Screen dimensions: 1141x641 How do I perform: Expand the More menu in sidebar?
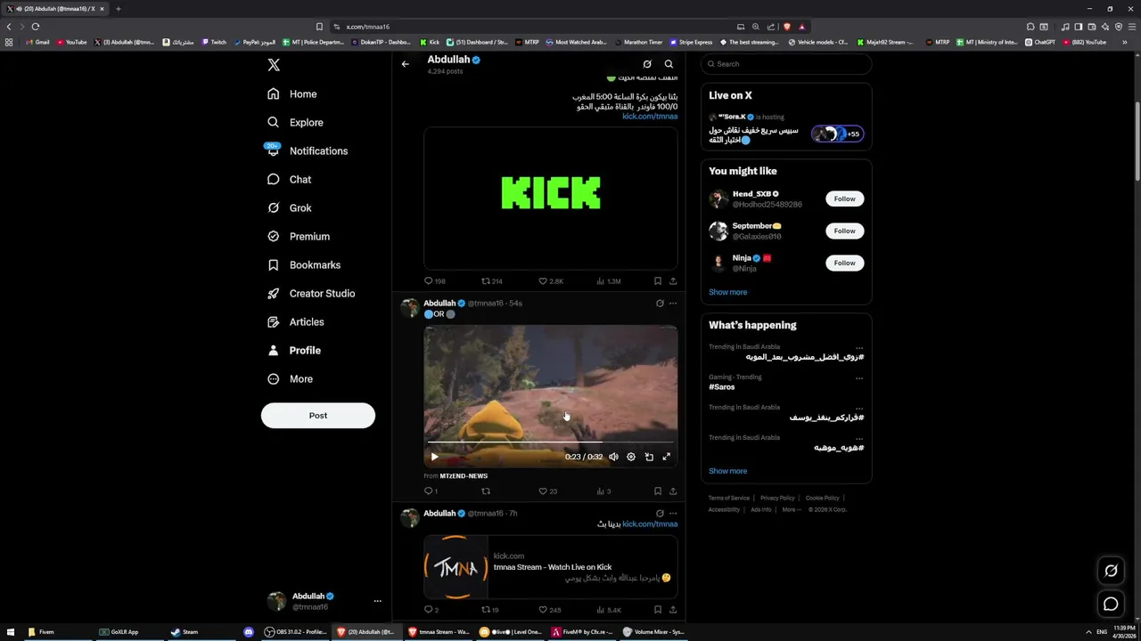(289, 378)
